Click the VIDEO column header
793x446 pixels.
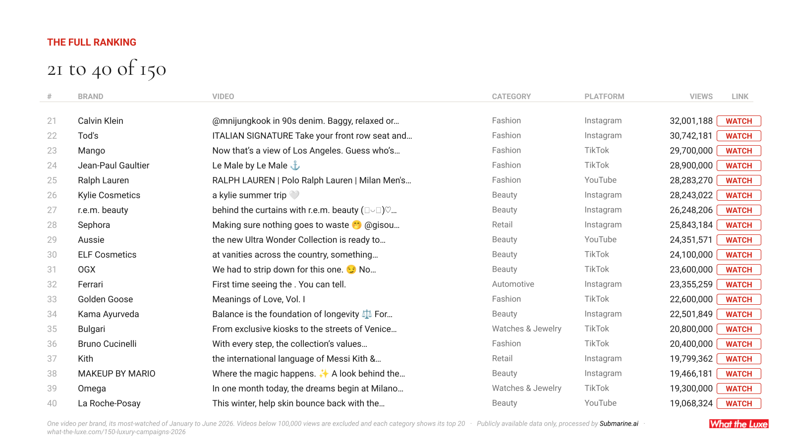click(223, 97)
